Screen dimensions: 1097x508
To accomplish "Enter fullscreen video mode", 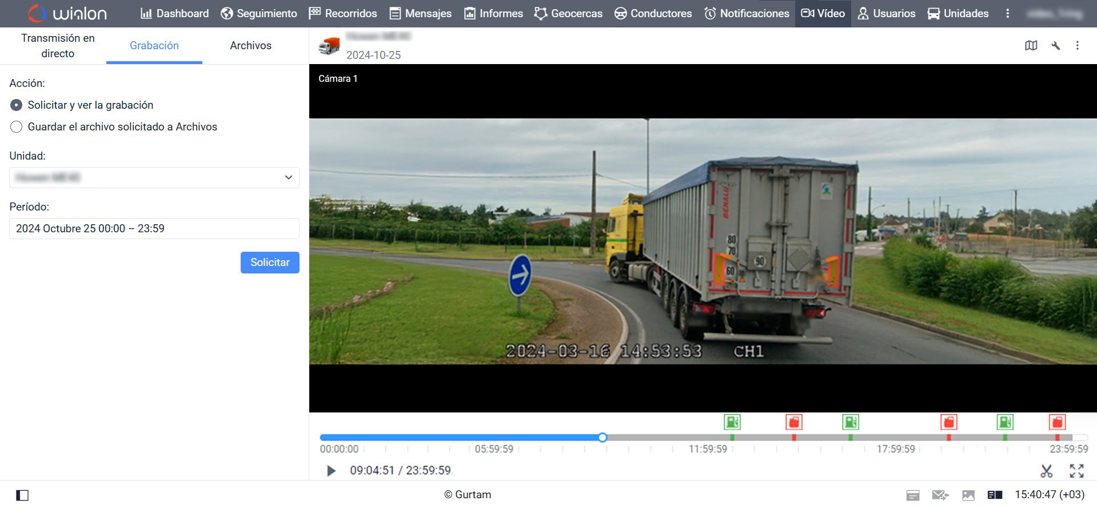I will (1076, 471).
